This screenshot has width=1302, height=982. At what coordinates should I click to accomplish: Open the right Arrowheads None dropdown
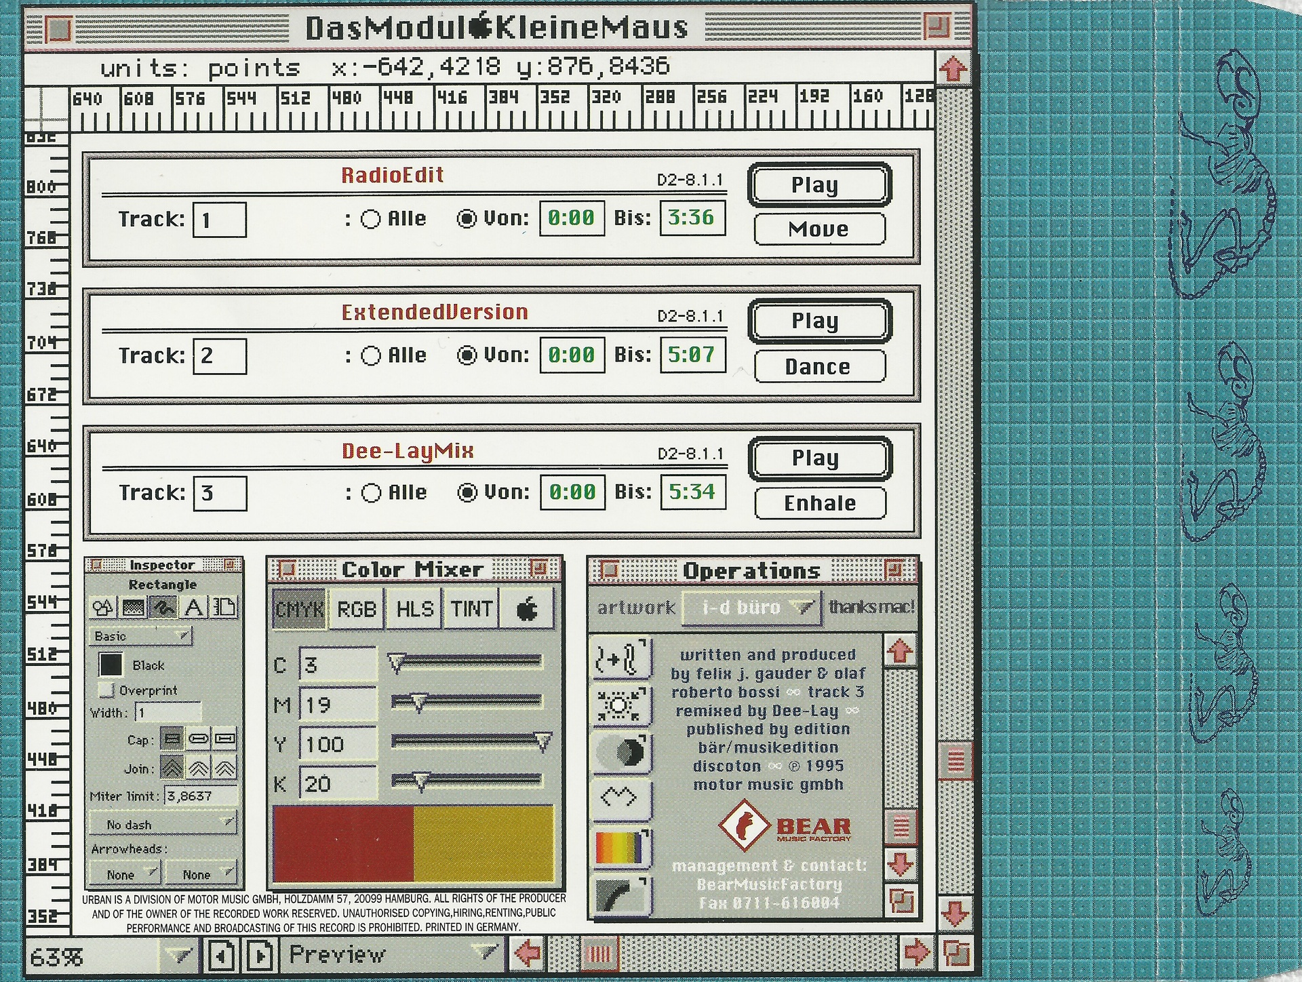pos(201,873)
